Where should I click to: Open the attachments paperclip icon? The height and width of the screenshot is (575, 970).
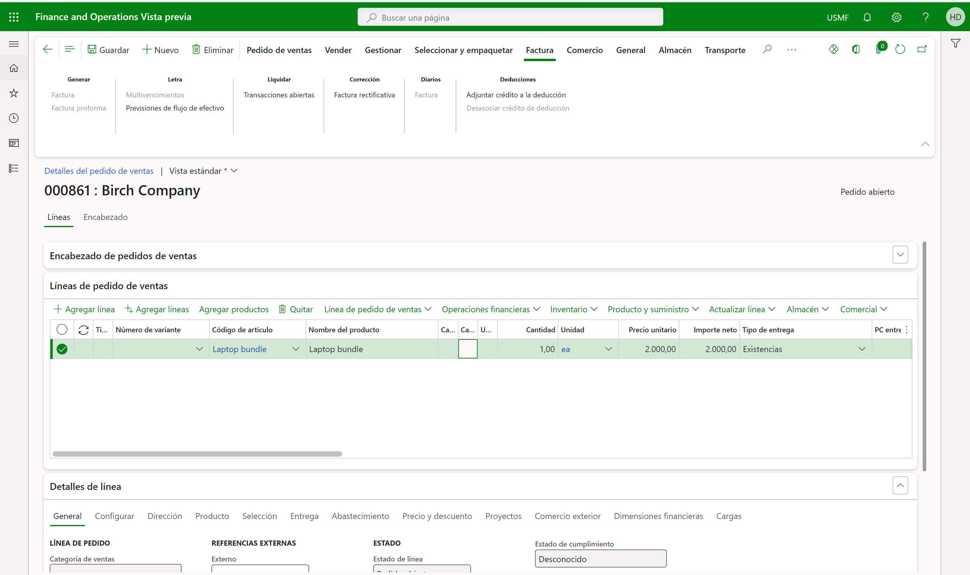coord(878,50)
